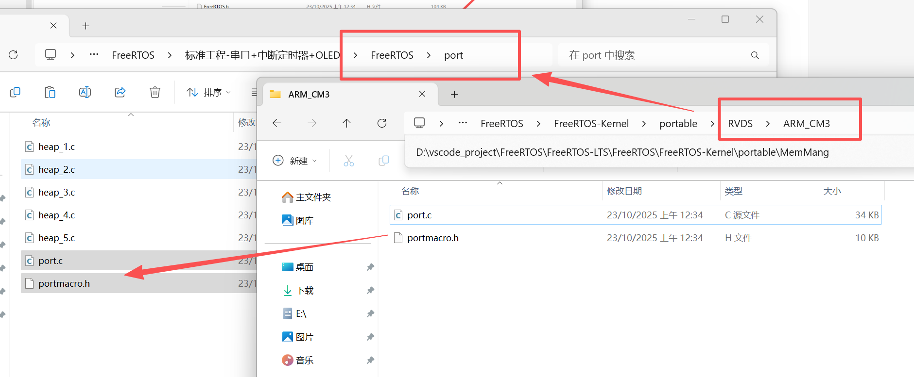Select the 下载 Downloads sidebar item
The image size is (914, 377).
click(x=305, y=291)
